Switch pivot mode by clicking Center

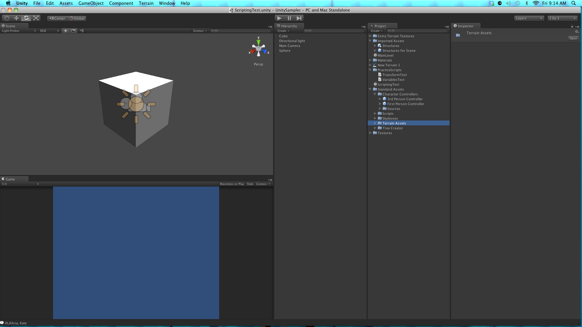coord(57,18)
